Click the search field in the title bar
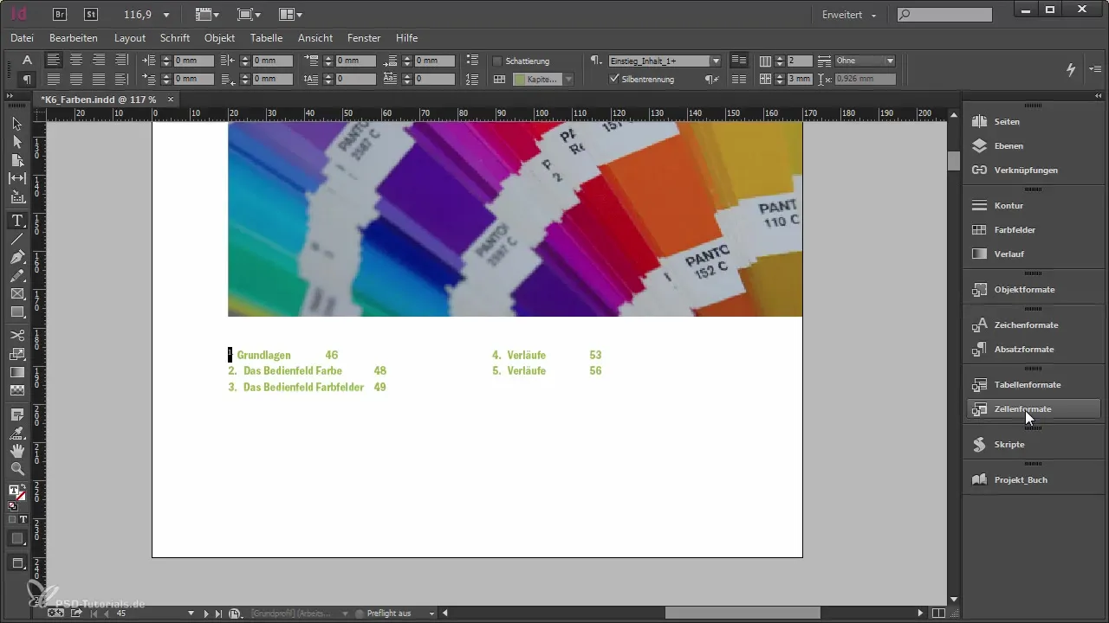 tap(944, 15)
